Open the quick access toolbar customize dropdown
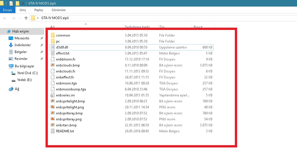This screenshot has width=297, height=154. [23, 3]
